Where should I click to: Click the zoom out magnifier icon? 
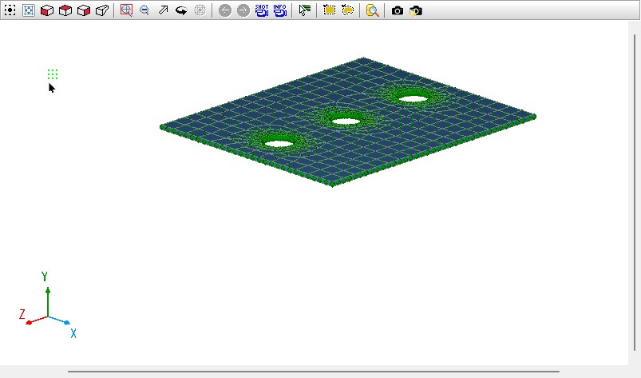(x=144, y=10)
